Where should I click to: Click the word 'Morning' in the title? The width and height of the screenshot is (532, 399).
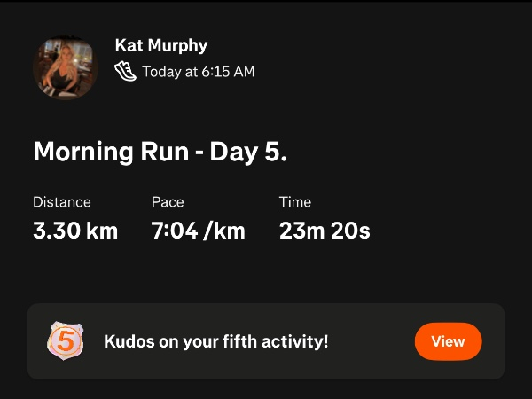(82, 152)
